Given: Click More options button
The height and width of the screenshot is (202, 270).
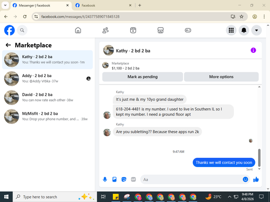Looking at the screenshot, I should click(221, 77).
